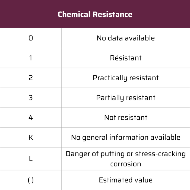Select No general information available text
Image resolution: width=190 pixels, height=190 pixels.
pos(126,137)
